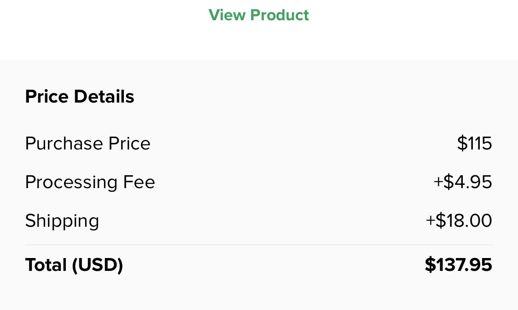Click the word Product in the green link
This screenshot has height=310, width=518.
(x=279, y=15)
